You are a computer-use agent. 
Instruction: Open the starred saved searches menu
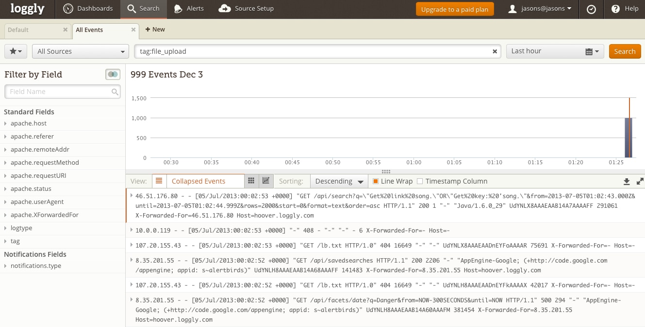(16, 51)
